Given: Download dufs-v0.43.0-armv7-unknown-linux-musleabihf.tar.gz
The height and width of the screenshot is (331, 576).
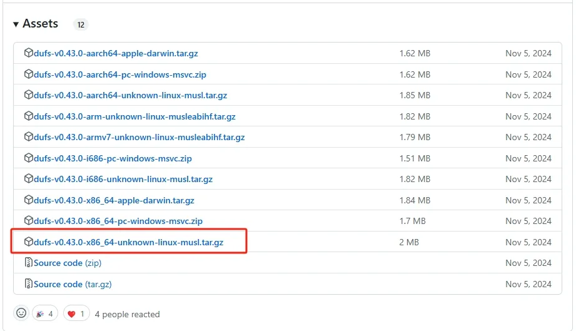Looking at the screenshot, I should pyautogui.click(x=139, y=137).
